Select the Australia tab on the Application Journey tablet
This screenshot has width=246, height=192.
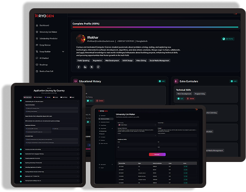[x=48, y=97]
